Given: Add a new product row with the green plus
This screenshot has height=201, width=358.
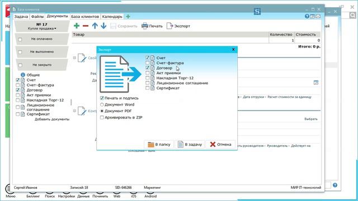Looking at the screenshot, I should click(77, 26).
